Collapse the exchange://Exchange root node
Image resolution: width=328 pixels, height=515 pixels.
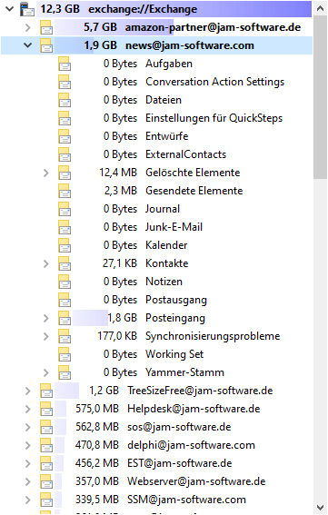point(10,9)
